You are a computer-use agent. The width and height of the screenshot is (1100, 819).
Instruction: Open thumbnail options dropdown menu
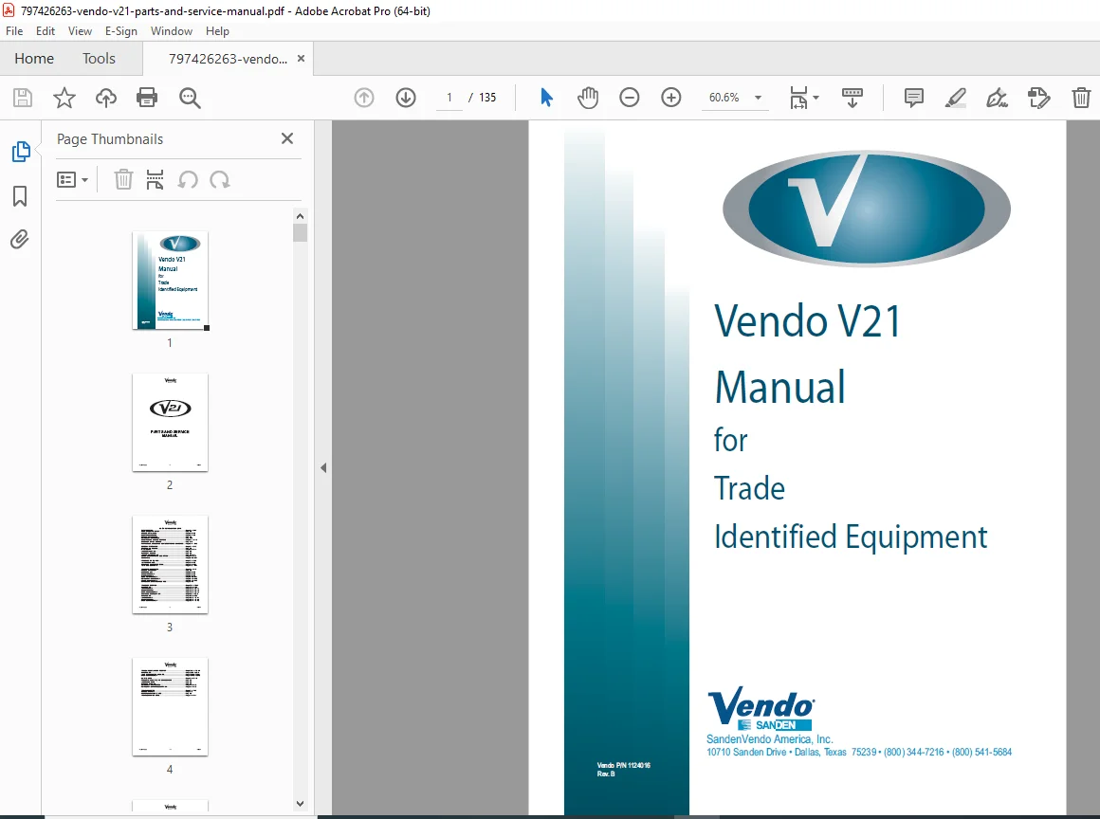[72, 180]
